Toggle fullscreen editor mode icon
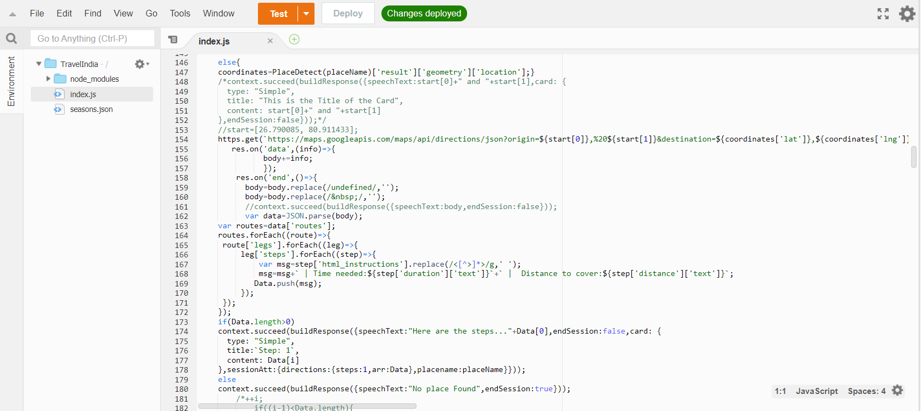This screenshot has width=921, height=411. pyautogui.click(x=883, y=14)
